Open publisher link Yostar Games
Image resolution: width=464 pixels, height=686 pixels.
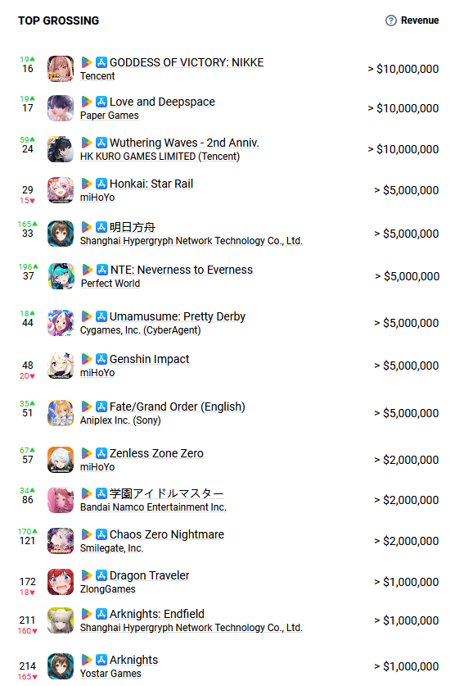click(x=110, y=674)
